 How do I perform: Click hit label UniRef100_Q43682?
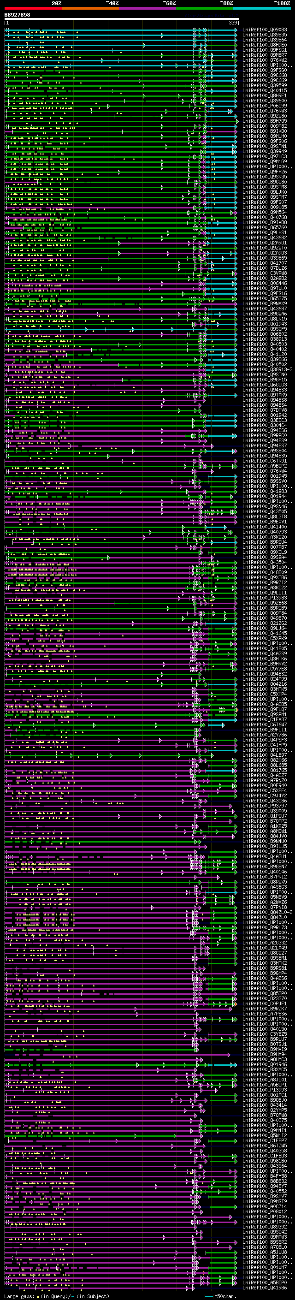(265, 237)
